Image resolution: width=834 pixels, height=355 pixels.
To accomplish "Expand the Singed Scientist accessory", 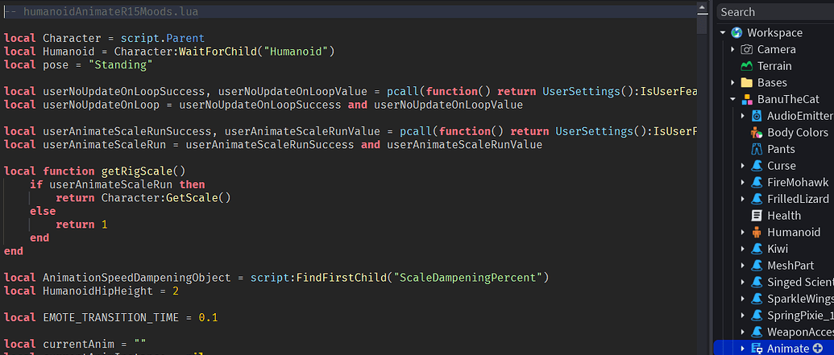I will (x=743, y=282).
